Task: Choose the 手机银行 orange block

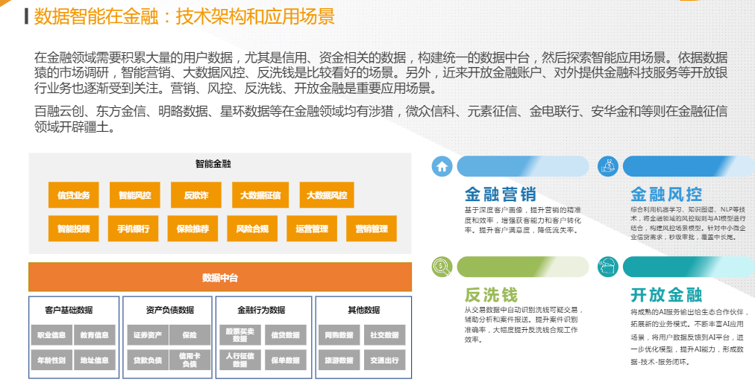Action: pyautogui.click(x=134, y=229)
